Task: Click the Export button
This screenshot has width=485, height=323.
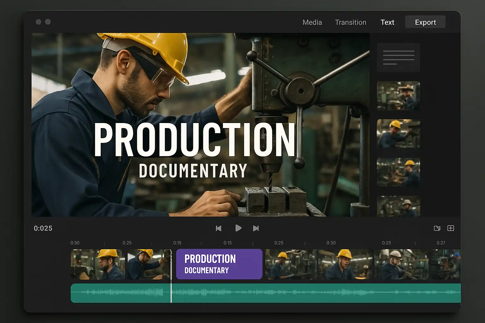Action: [x=425, y=22]
